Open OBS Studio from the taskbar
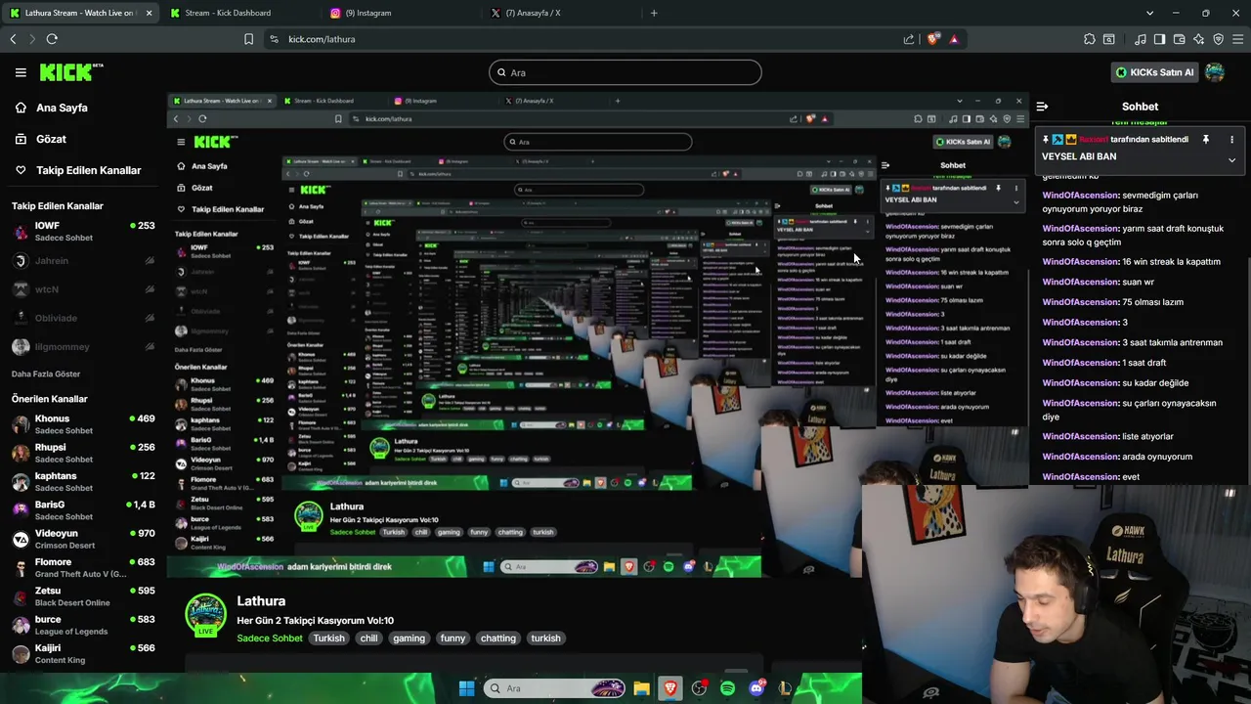This screenshot has width=1251, height=704. [x=699, y=688]
